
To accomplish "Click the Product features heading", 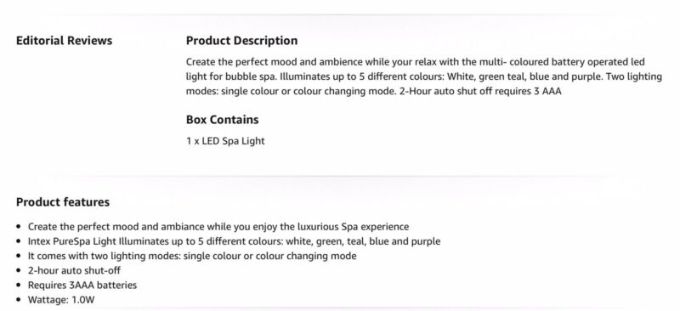I will pos(63,202).
